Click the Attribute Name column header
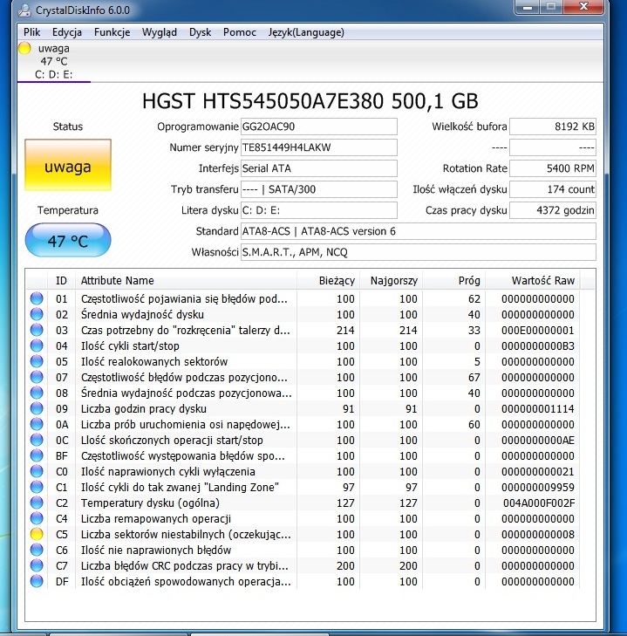 186,280
